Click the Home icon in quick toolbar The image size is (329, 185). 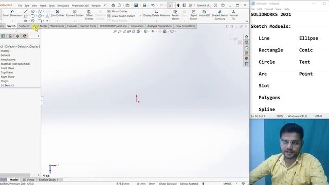click(x=113, y=5)
